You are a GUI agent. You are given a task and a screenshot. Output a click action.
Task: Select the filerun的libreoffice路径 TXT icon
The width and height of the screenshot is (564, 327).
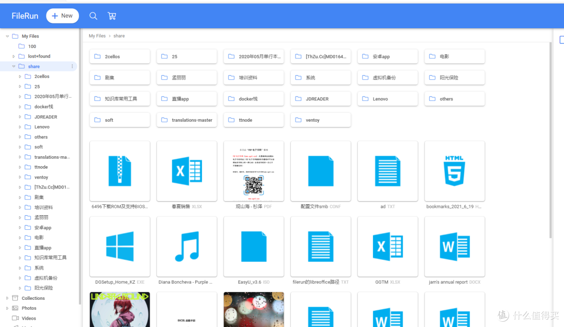321,247
